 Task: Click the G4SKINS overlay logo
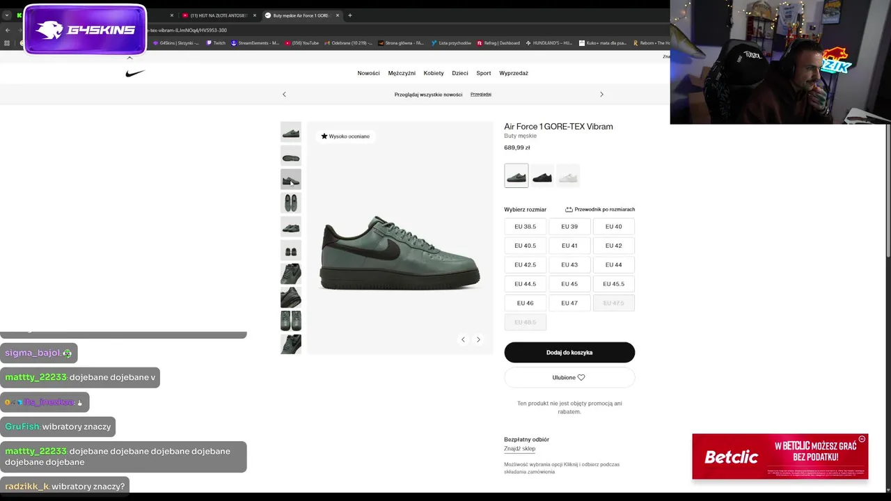(x=84, y=30)
